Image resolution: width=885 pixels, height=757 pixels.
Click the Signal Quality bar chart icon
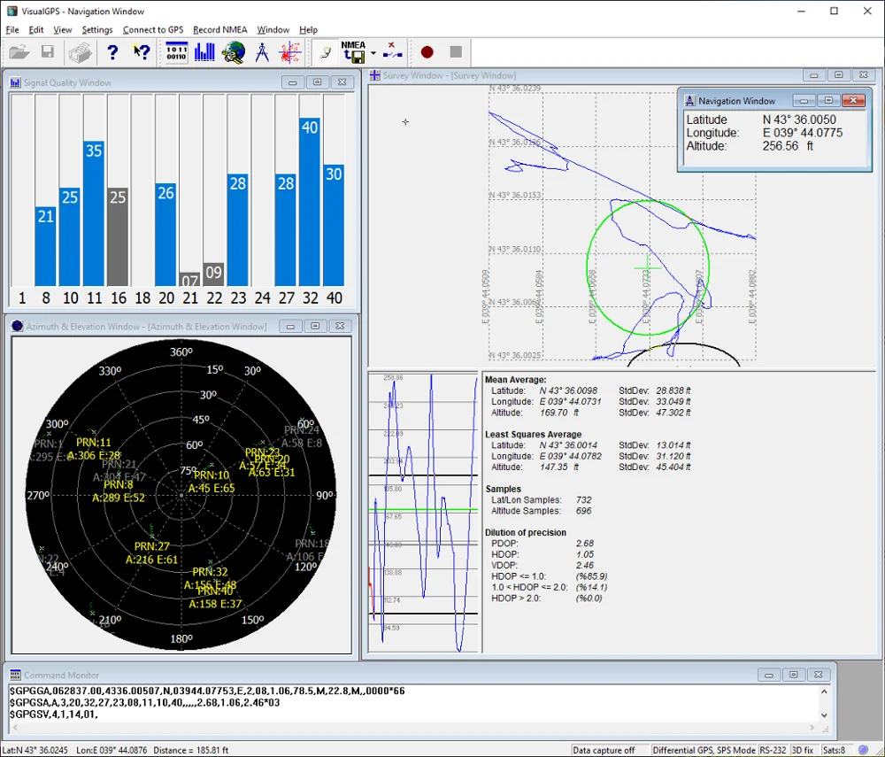(204, 52)
